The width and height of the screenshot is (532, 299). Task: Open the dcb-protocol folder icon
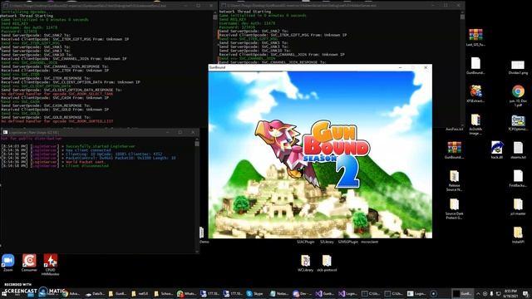coord(327,263)
